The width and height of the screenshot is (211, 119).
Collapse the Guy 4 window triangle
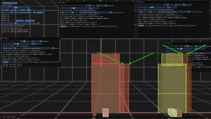tap(166, 43)
